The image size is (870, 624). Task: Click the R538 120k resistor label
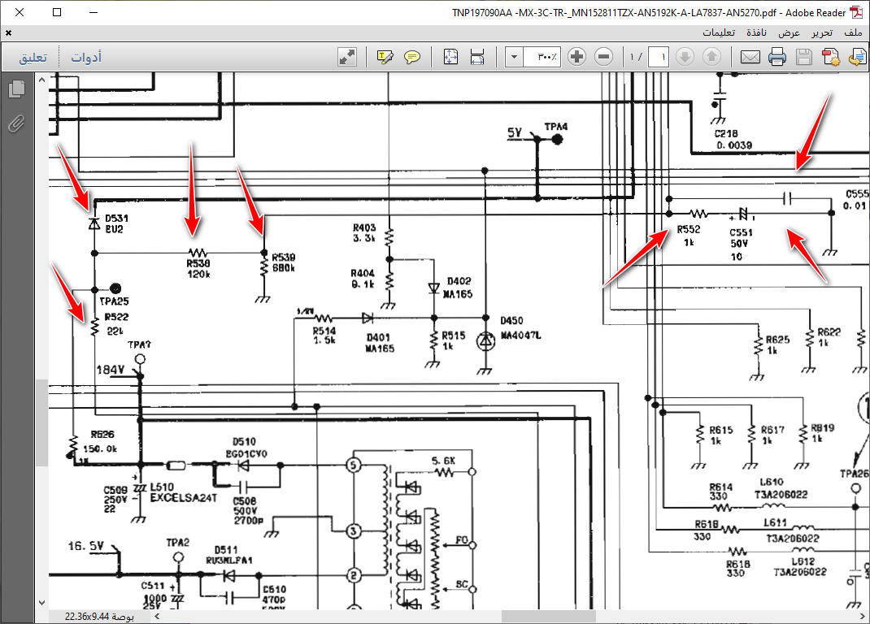pos(198,269)
